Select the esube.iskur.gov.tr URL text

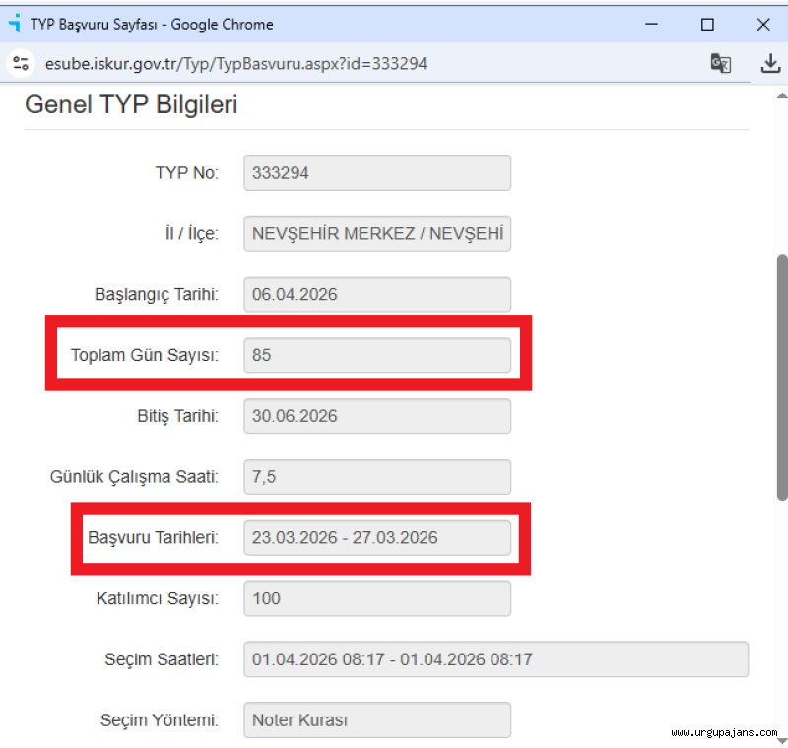click(x=236, y=64)
